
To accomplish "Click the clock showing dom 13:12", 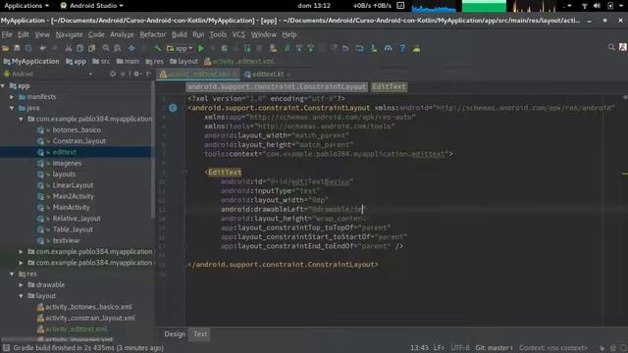I will (314, 6).
